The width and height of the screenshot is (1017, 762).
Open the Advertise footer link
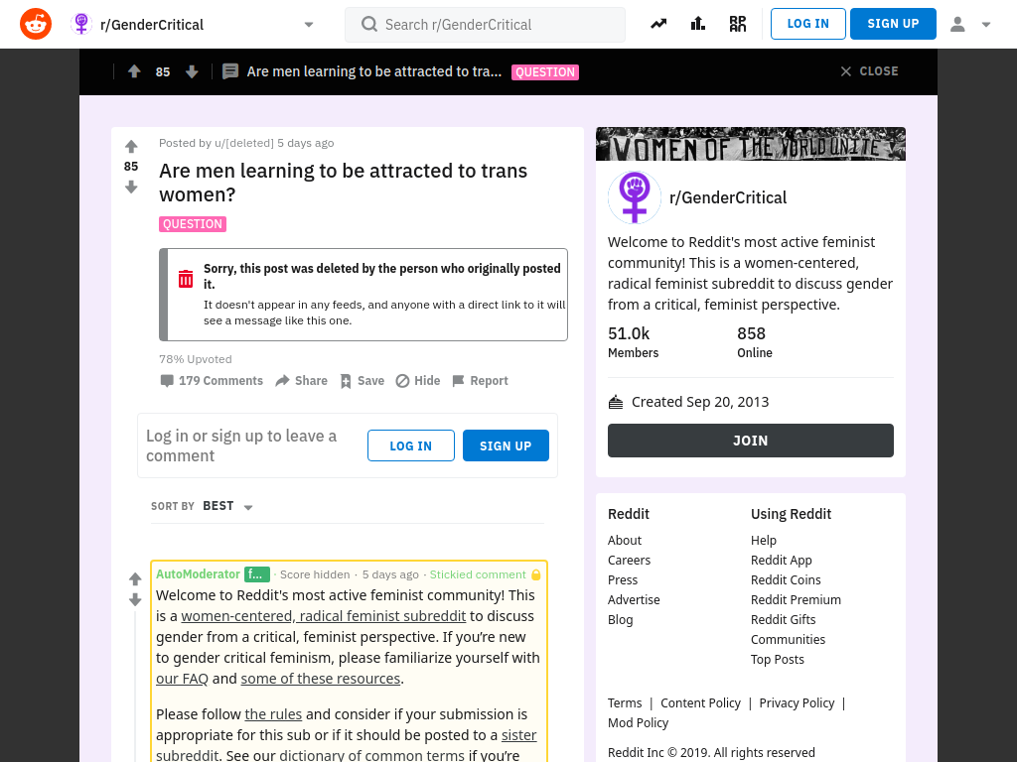click(x=634, y=600)
